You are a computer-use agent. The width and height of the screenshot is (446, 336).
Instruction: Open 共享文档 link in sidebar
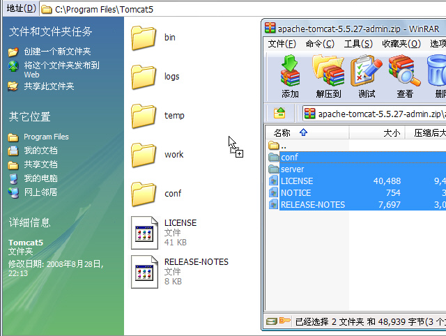(40, 165)
